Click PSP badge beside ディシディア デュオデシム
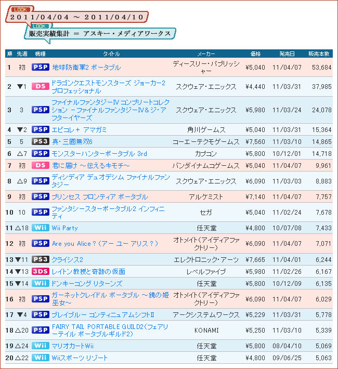338x369 pixels. [41, 181]
